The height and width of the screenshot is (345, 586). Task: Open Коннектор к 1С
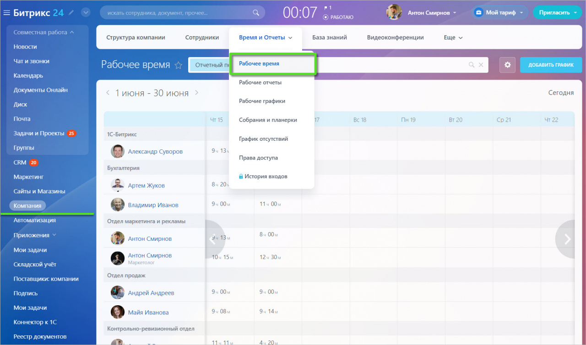pyautogui.click(x=35, y=322)
